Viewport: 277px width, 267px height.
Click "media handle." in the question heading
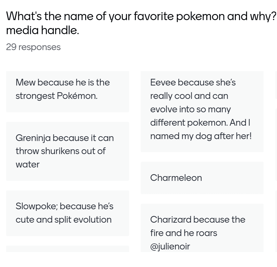point(42,31)
